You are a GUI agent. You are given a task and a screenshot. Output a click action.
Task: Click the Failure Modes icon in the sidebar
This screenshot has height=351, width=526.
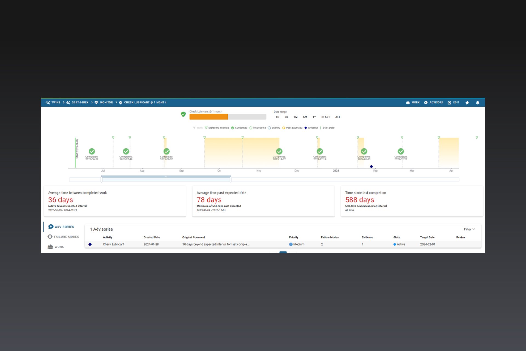coord(50,236)
